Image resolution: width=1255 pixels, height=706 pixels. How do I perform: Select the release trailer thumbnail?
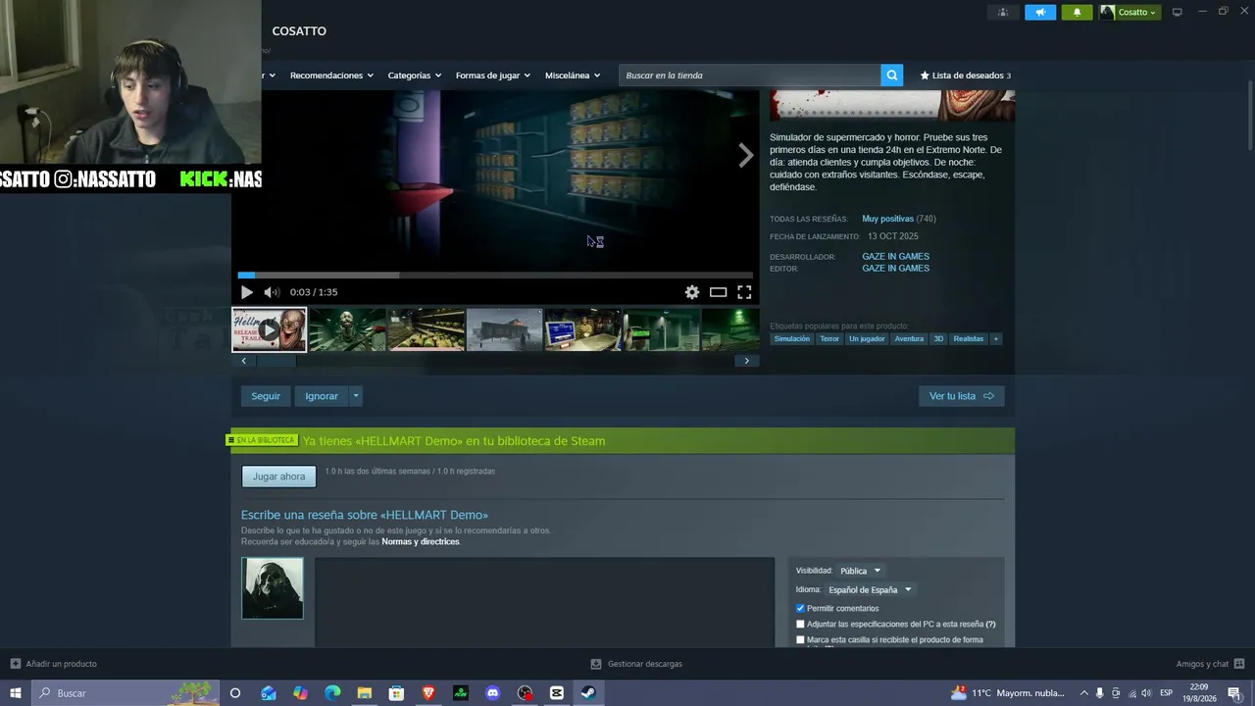[x=269, y=329]
